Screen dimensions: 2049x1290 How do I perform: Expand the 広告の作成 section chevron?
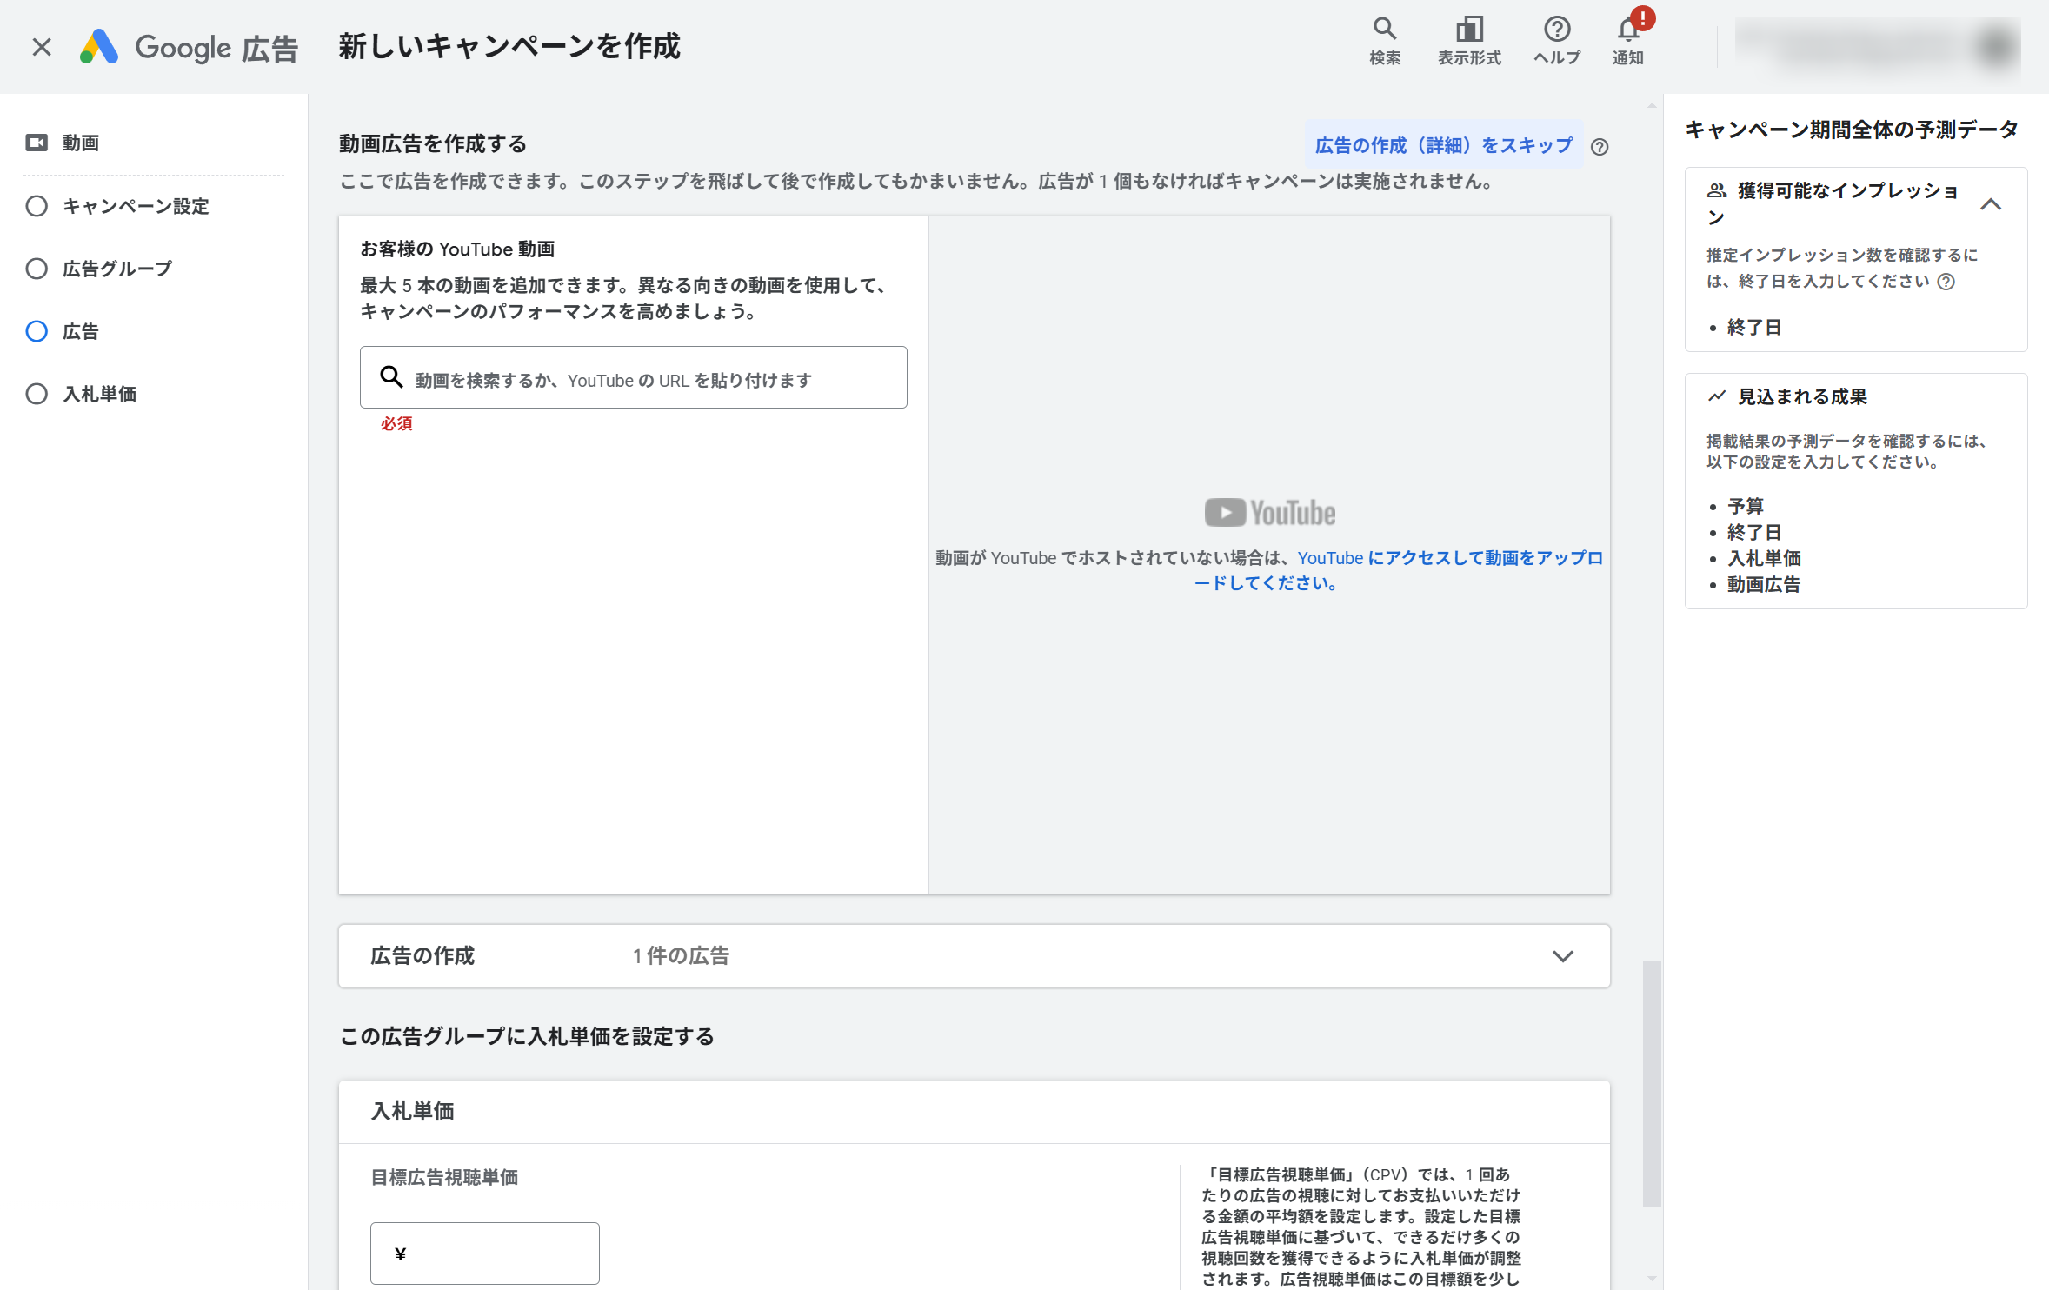tap(1563, 956)
